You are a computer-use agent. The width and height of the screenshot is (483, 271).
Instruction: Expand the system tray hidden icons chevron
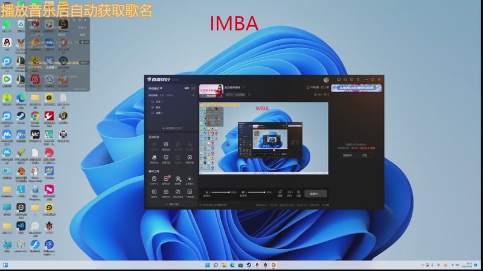422,265
